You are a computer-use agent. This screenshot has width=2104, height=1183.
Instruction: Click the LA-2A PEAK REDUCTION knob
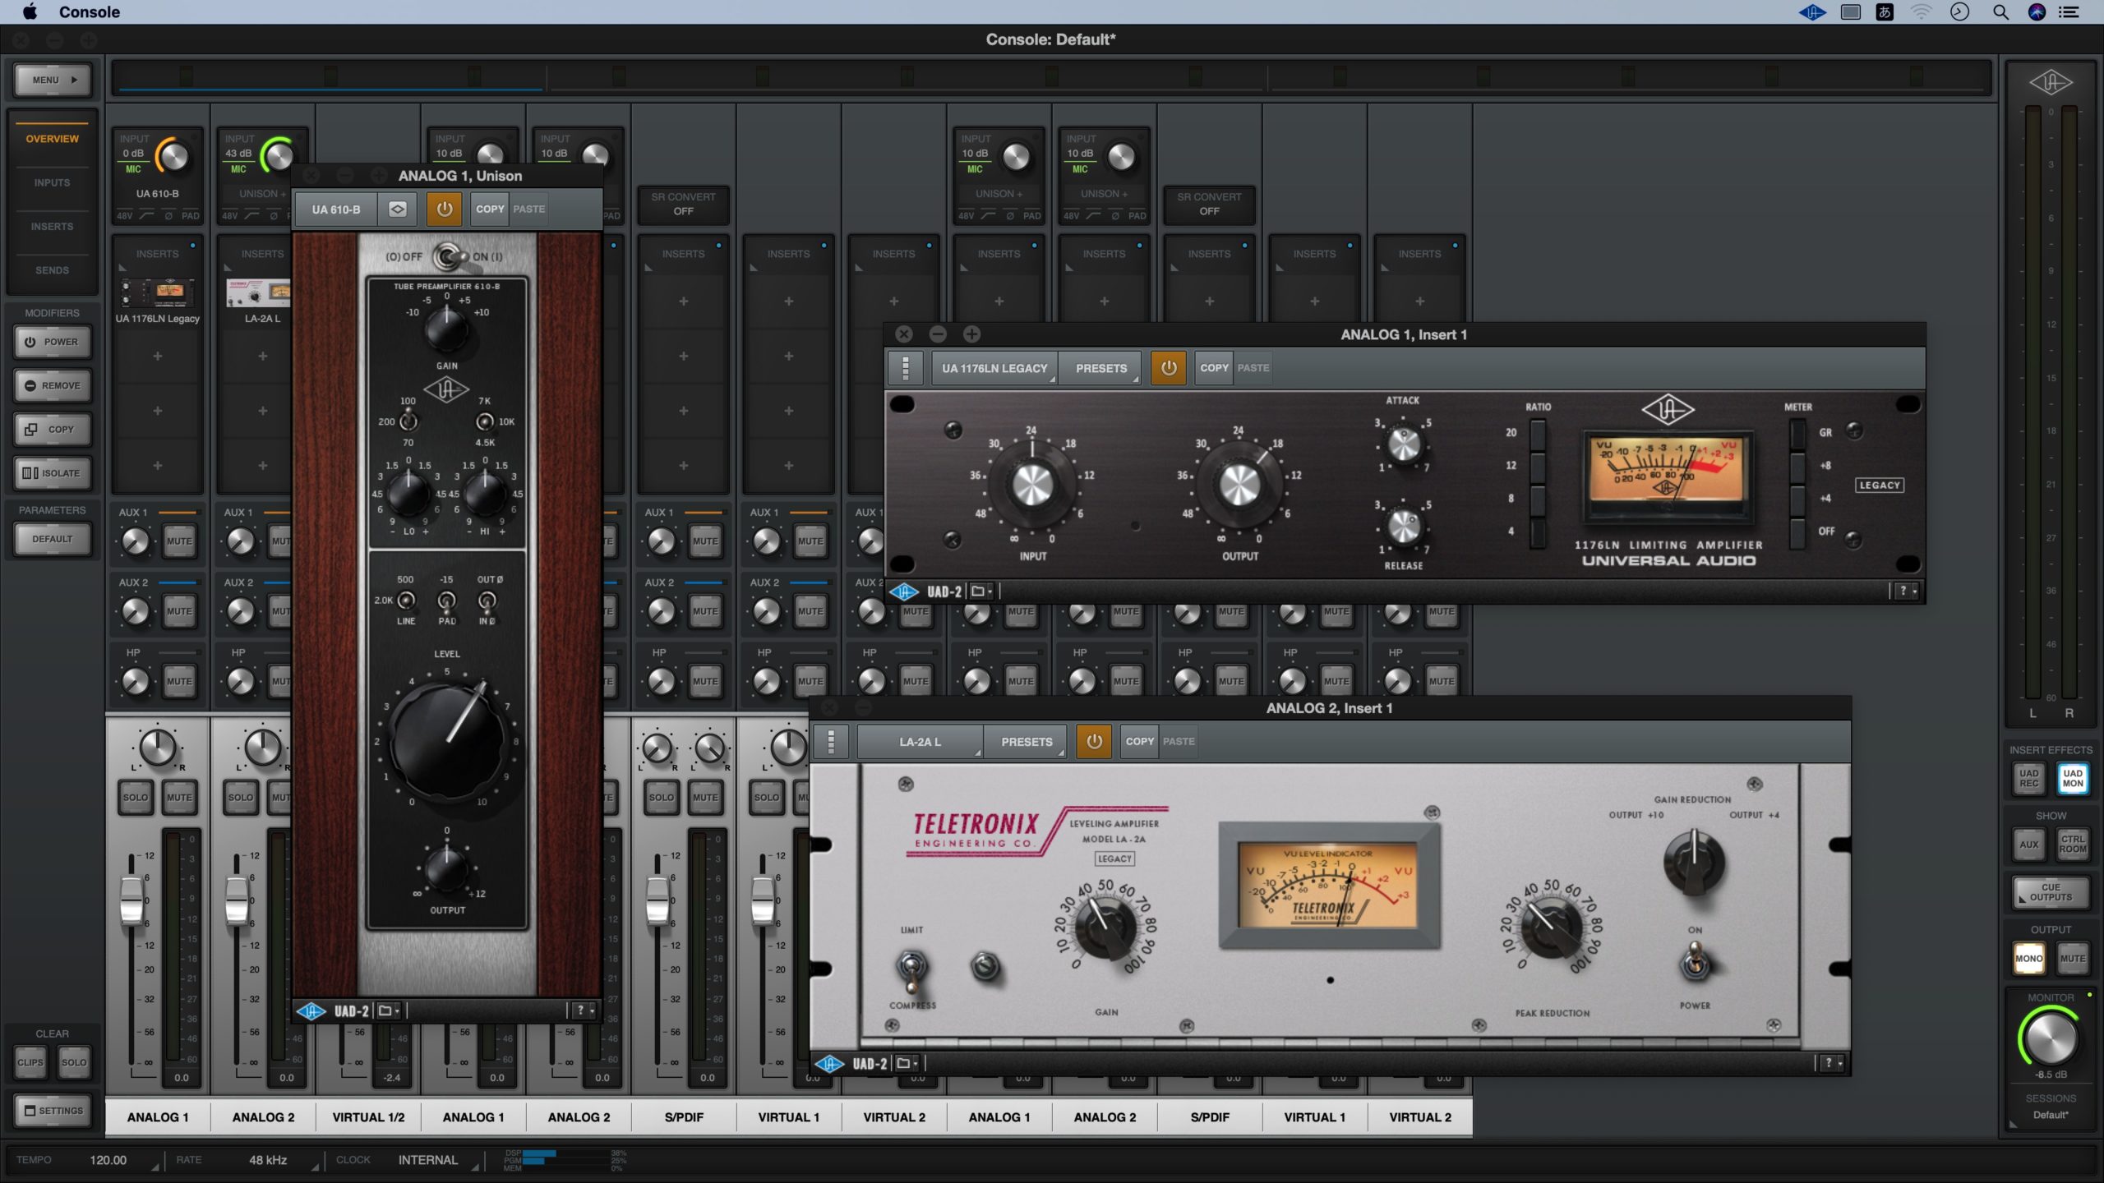point(1551,928)
